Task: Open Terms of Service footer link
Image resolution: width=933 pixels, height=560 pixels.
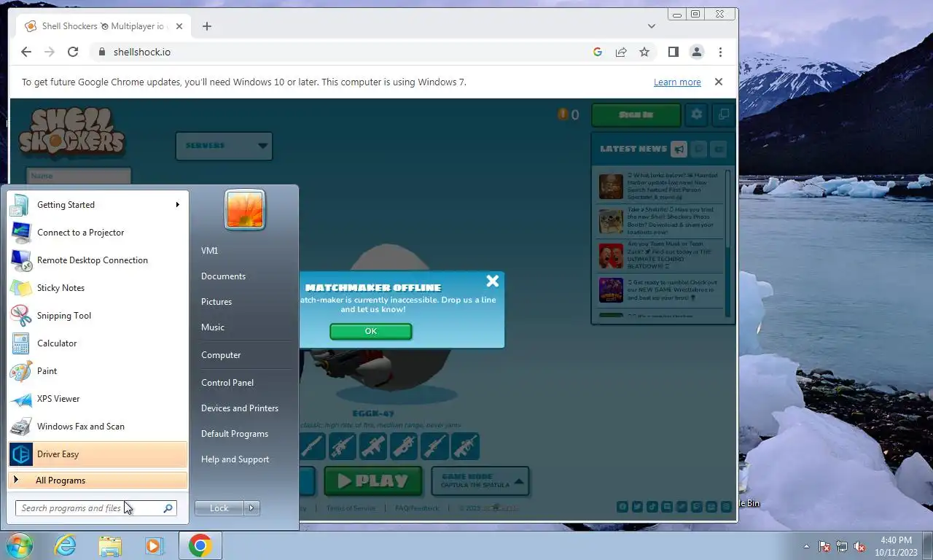Action: click(x=351, y=508)
